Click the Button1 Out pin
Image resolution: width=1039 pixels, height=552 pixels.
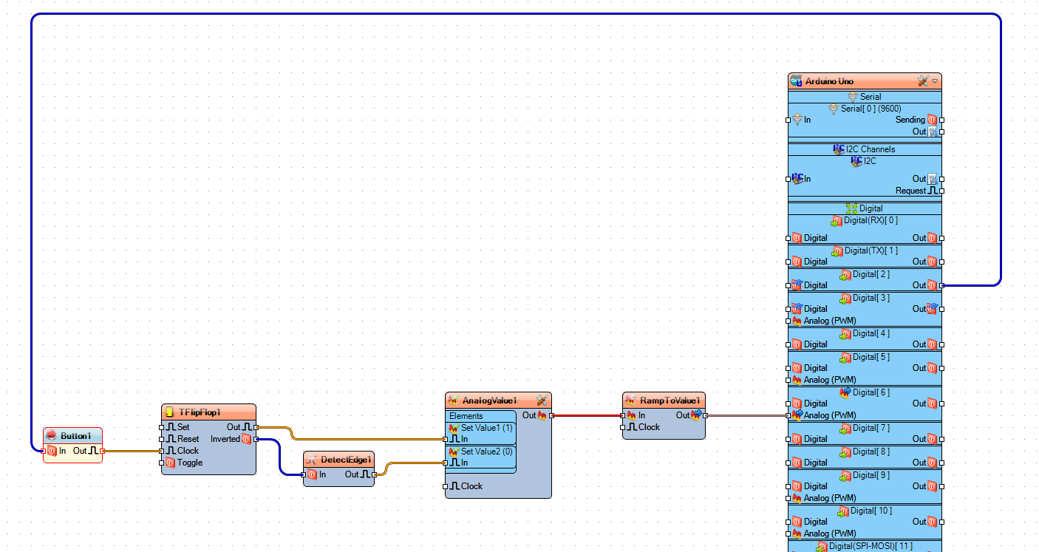click(103, 451)
